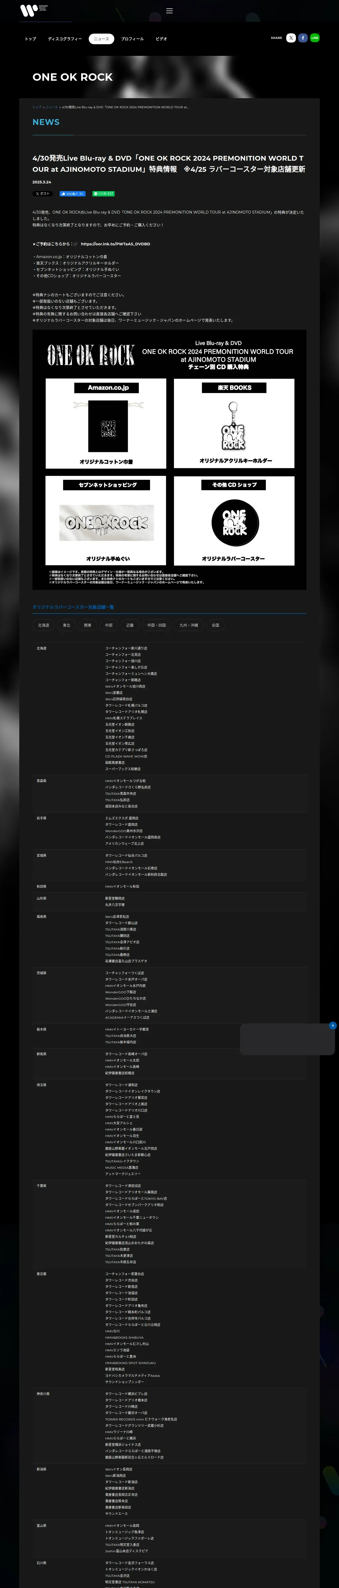Jump to 関東 region stores

[87, 625]
